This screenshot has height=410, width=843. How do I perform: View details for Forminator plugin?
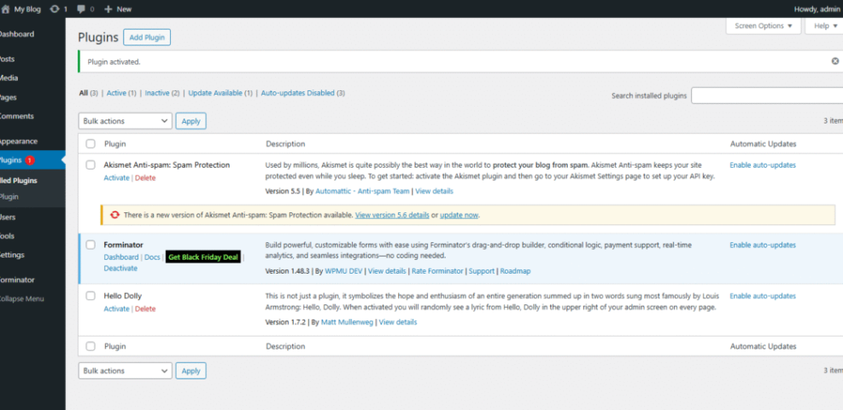(387, 271)
